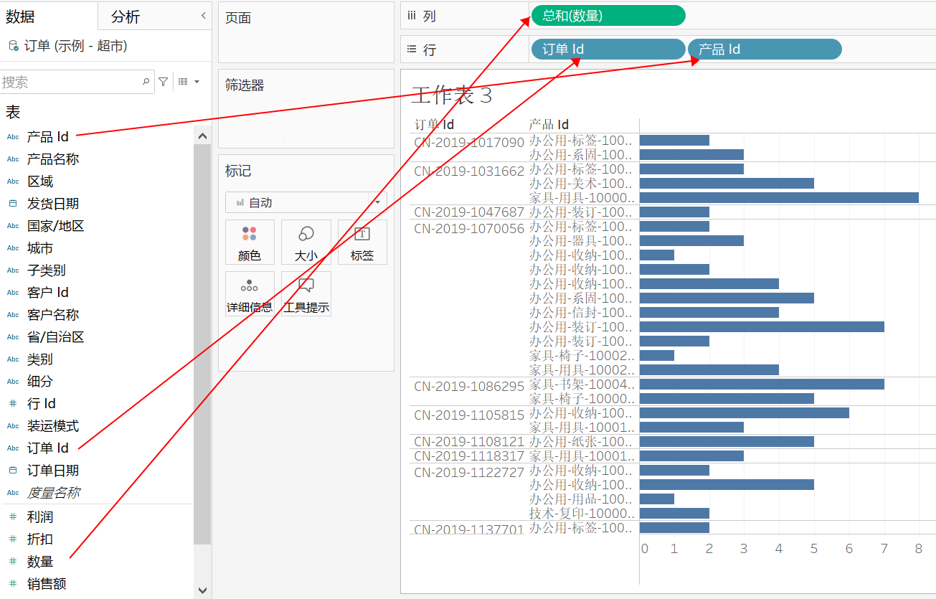Select the 度量名称 field in the data pane

53,493
